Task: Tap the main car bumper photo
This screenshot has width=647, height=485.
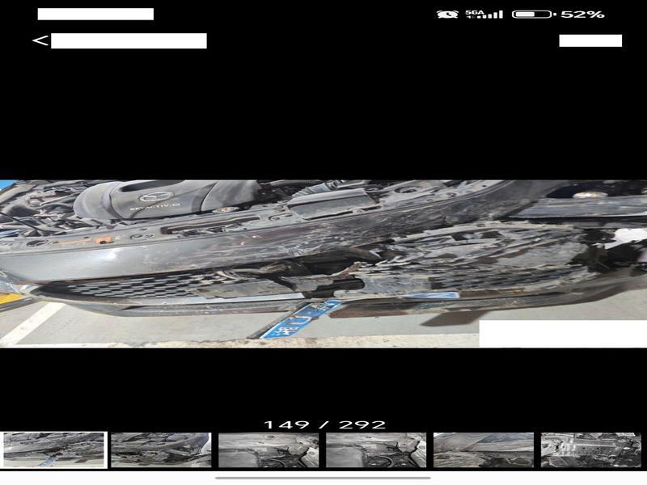Action: [323, 263]
